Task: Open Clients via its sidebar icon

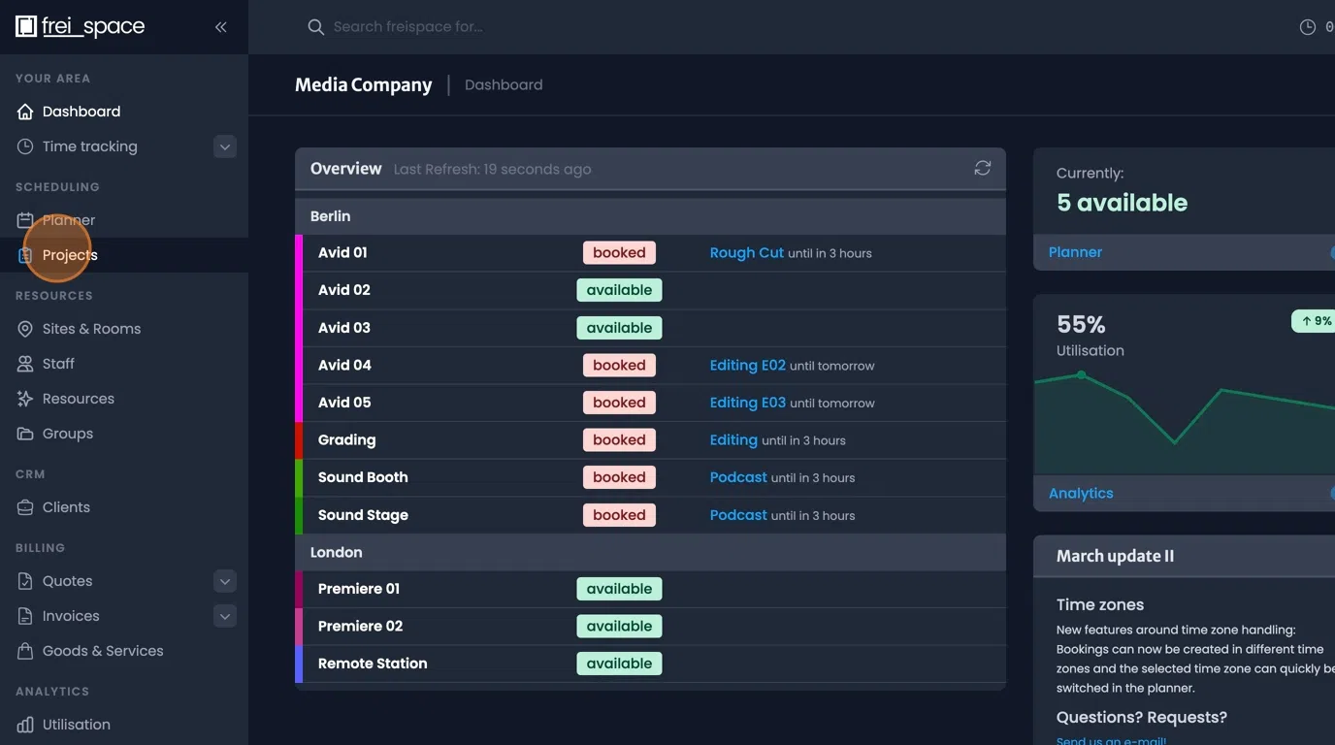Action: click(25, 507)
